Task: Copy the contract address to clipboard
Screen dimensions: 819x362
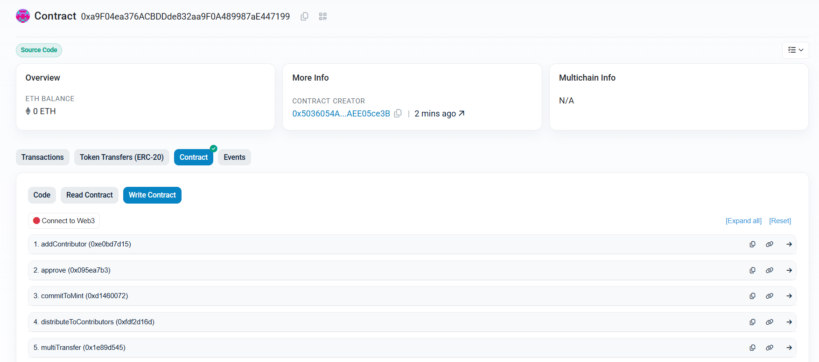Action: (x=304, y=16)
